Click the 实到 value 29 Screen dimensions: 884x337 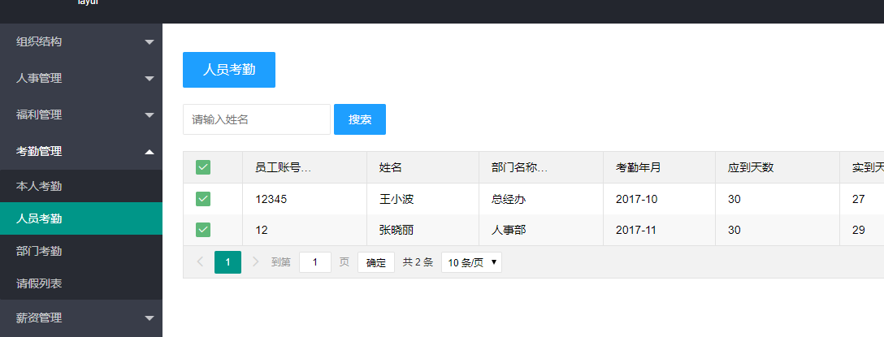point(859,230)
